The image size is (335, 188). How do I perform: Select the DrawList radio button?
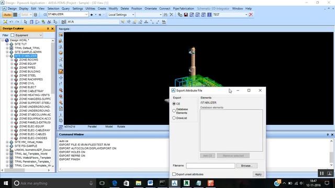(x=174, y=118)
